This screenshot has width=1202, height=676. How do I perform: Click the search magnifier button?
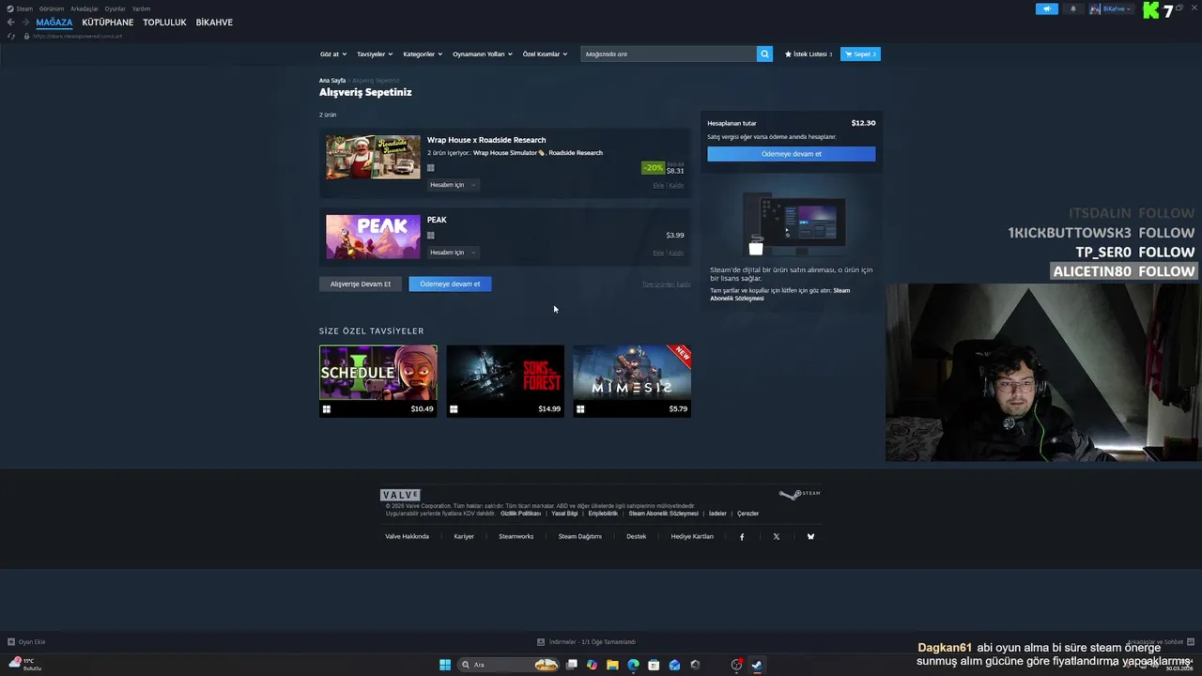click(764, 54)
